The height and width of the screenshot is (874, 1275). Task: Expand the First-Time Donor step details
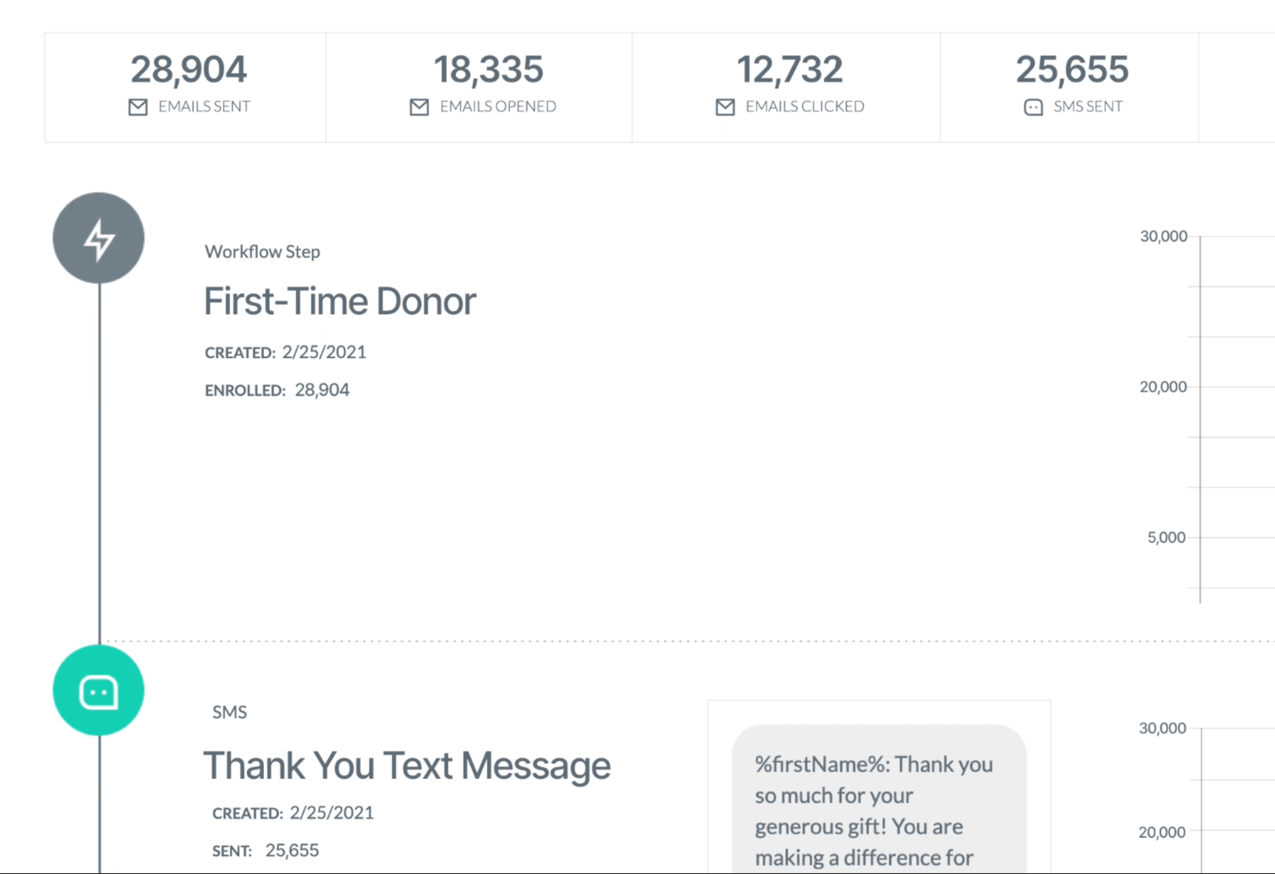pyautogui.click(x=340, y=300)
